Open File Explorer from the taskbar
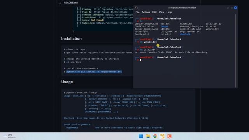Viewport: 249px width, 140px height. [148, 136]
